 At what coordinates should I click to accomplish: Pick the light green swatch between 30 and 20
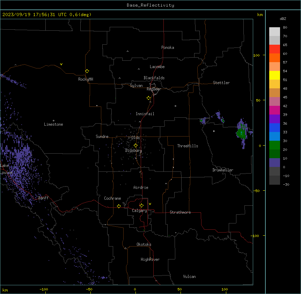[274, 145]
